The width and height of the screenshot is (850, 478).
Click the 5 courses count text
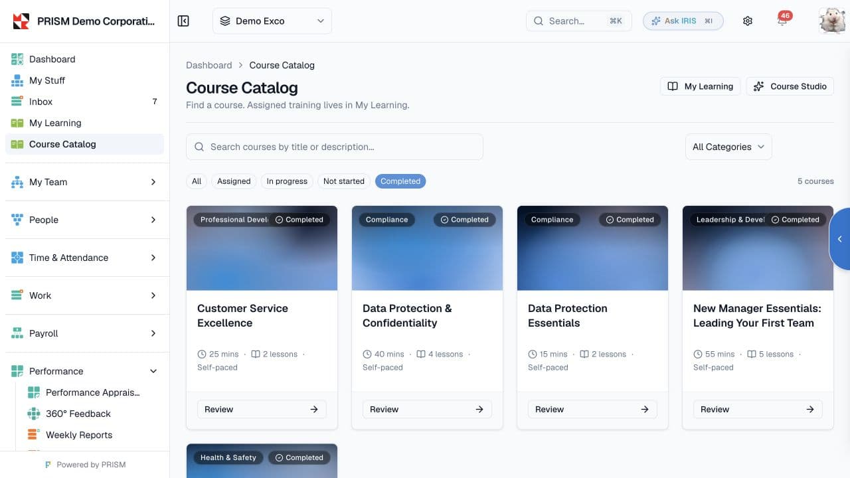click(815, 181)
